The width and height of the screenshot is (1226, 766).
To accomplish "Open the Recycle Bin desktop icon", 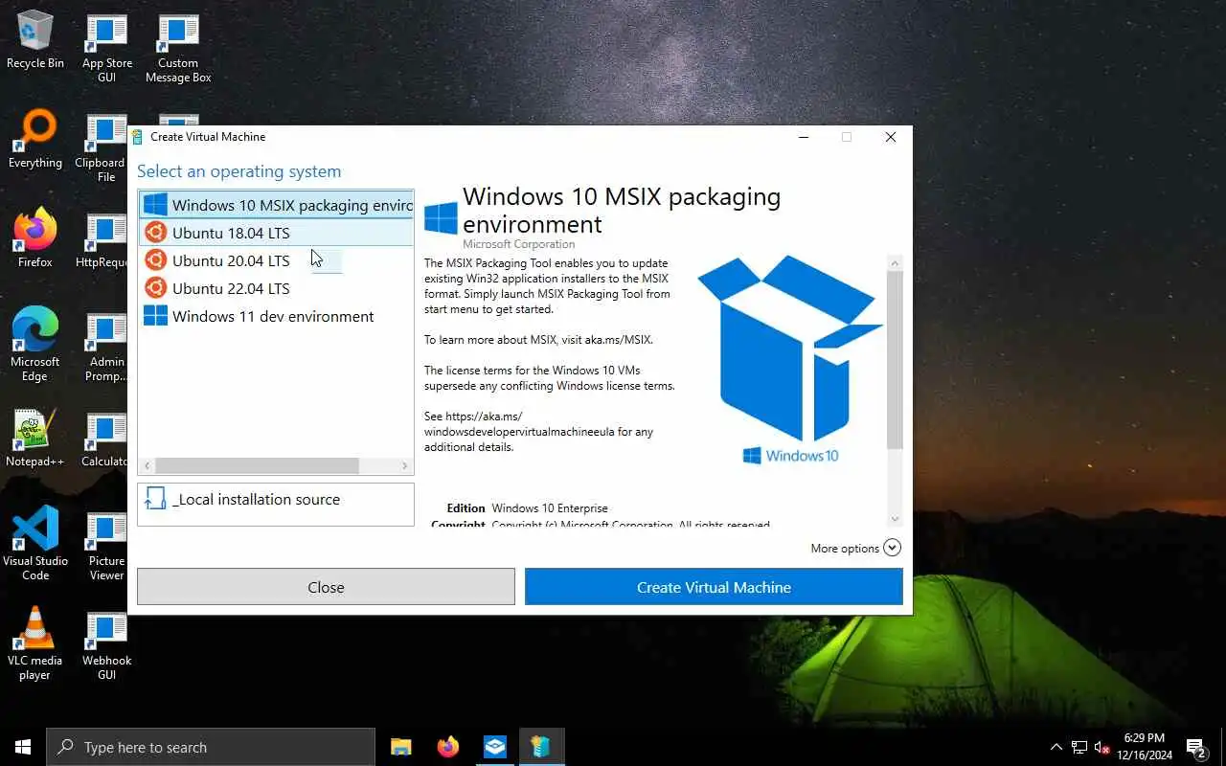I will pos(35,40).
